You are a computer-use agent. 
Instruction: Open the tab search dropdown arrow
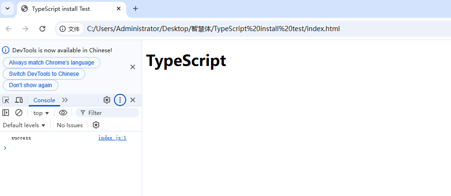[x=8, y=8]
